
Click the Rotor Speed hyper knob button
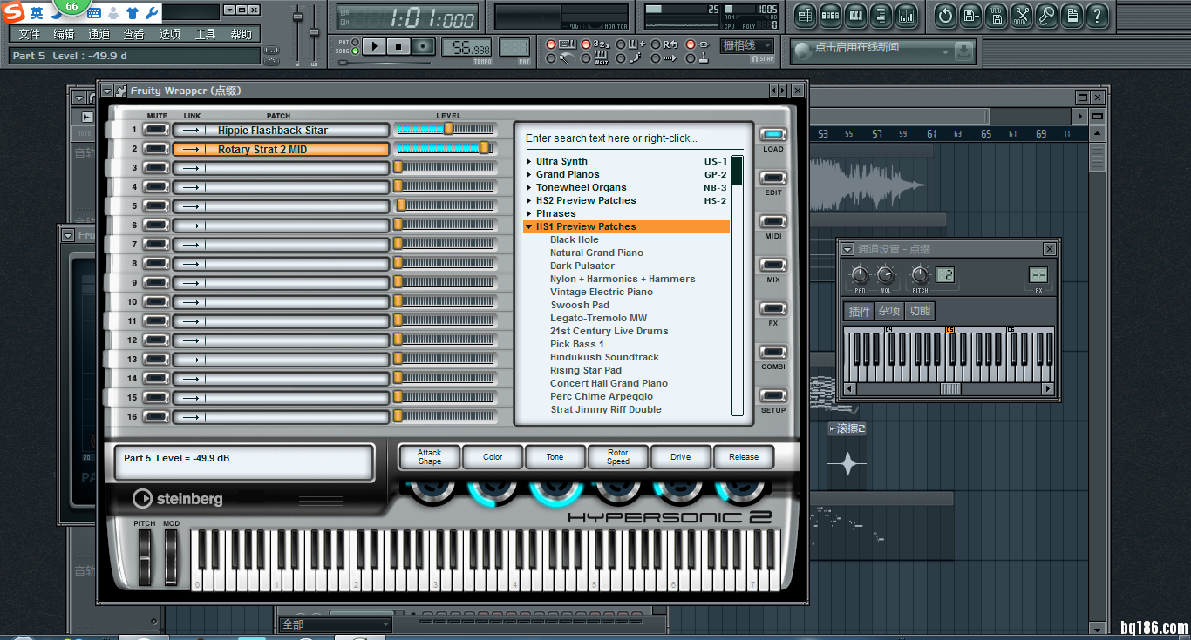(x=618, y=457)
